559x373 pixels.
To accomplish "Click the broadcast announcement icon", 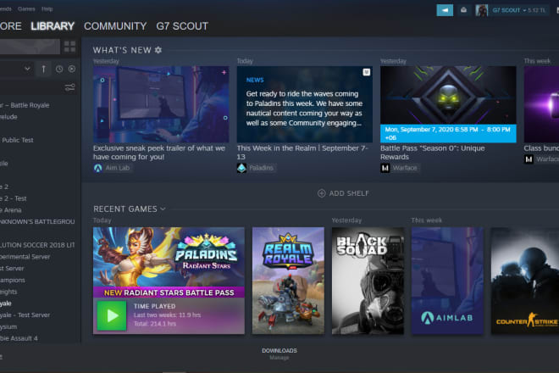I will 445,10.
